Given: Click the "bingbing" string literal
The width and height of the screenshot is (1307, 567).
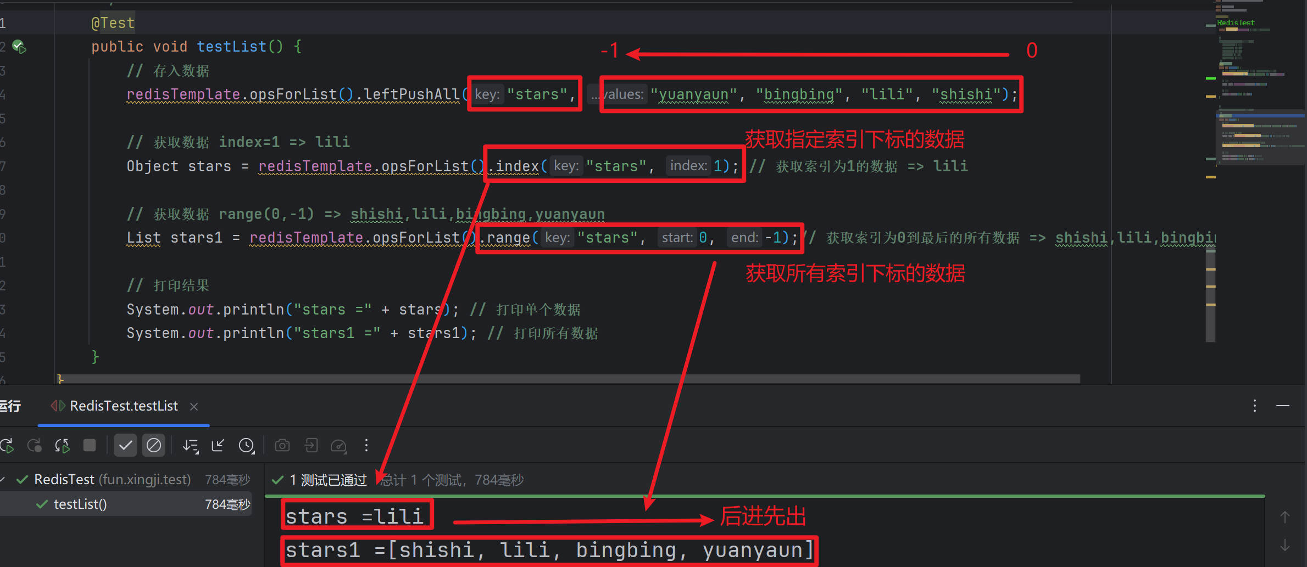Looking at the screenshot, I should (799, 94).
